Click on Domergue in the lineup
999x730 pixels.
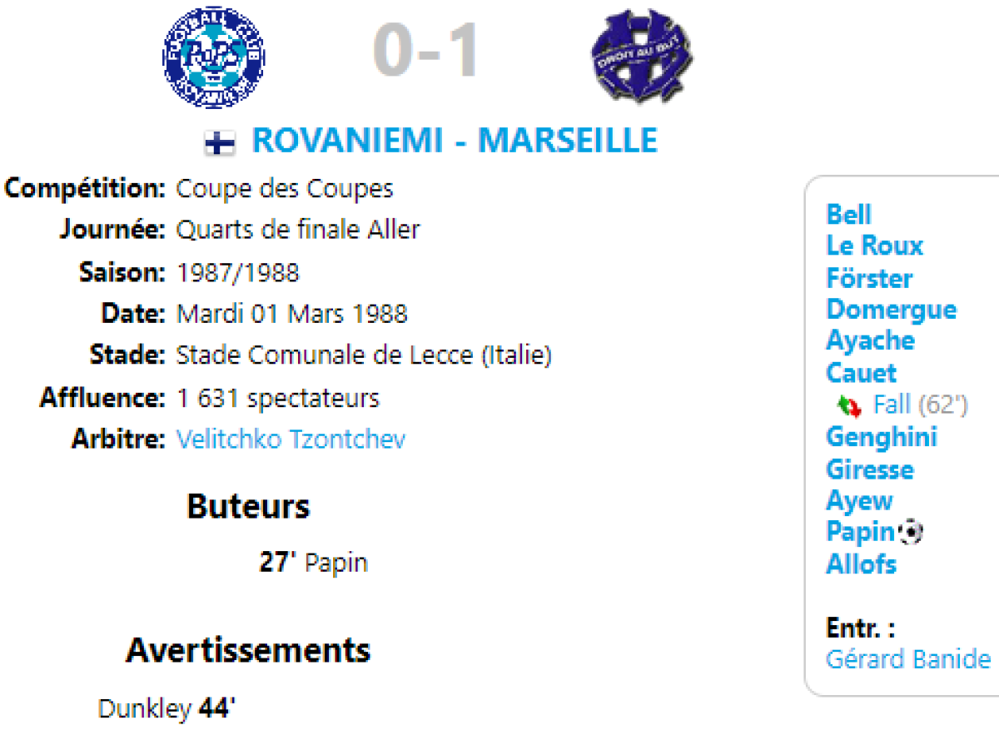[x=891, y=310]
